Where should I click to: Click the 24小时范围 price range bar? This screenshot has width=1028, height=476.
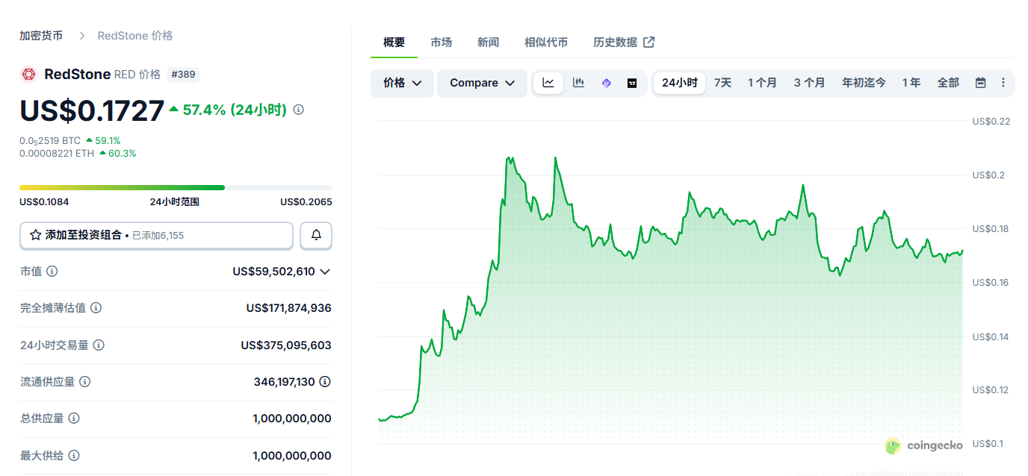pyautogui.click(x=176, y=187)
